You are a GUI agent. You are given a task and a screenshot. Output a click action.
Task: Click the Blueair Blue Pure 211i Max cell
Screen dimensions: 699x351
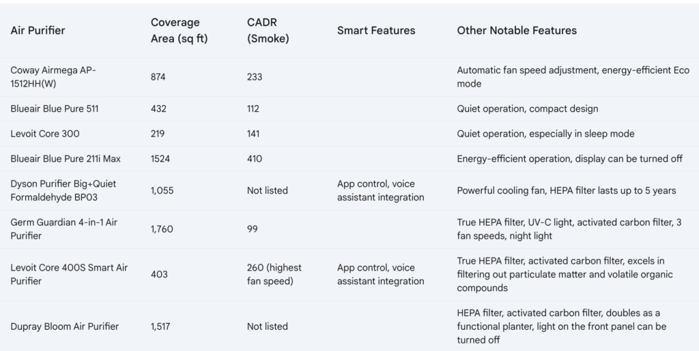66,159
